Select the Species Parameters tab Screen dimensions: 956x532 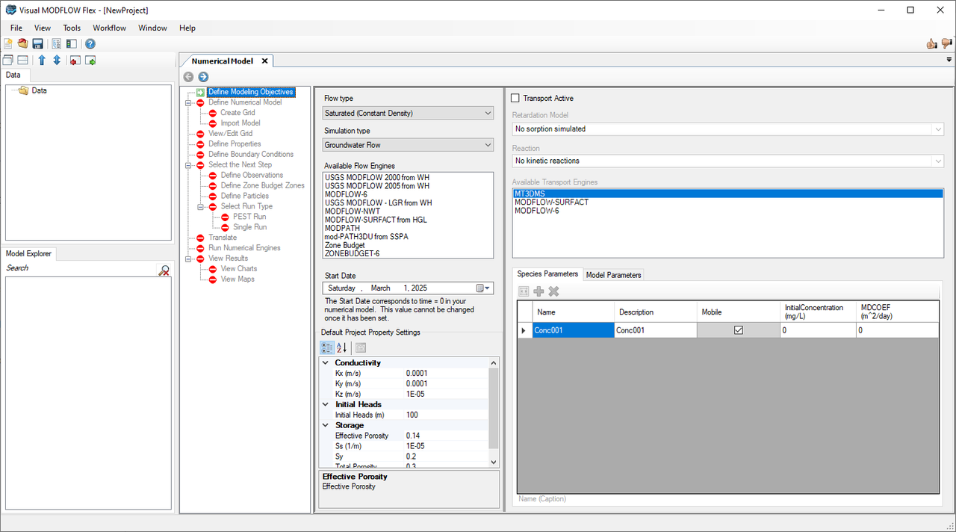click(x=547, y=274)
